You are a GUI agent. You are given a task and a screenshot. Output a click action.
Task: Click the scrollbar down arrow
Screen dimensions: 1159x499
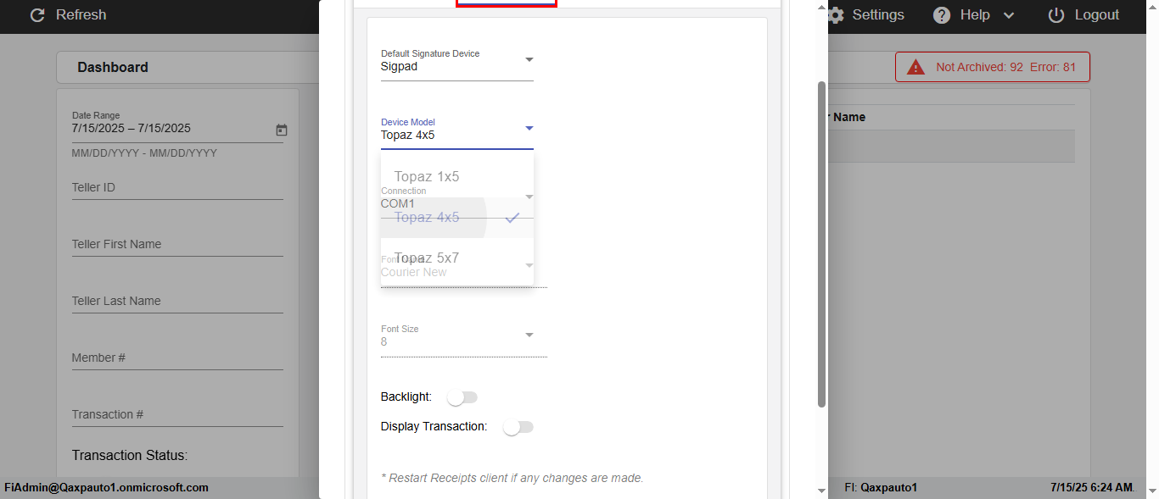pos(821,491)
